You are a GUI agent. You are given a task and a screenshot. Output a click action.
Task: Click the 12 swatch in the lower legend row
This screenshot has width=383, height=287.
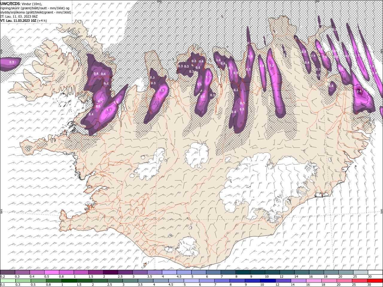(283, 281)
